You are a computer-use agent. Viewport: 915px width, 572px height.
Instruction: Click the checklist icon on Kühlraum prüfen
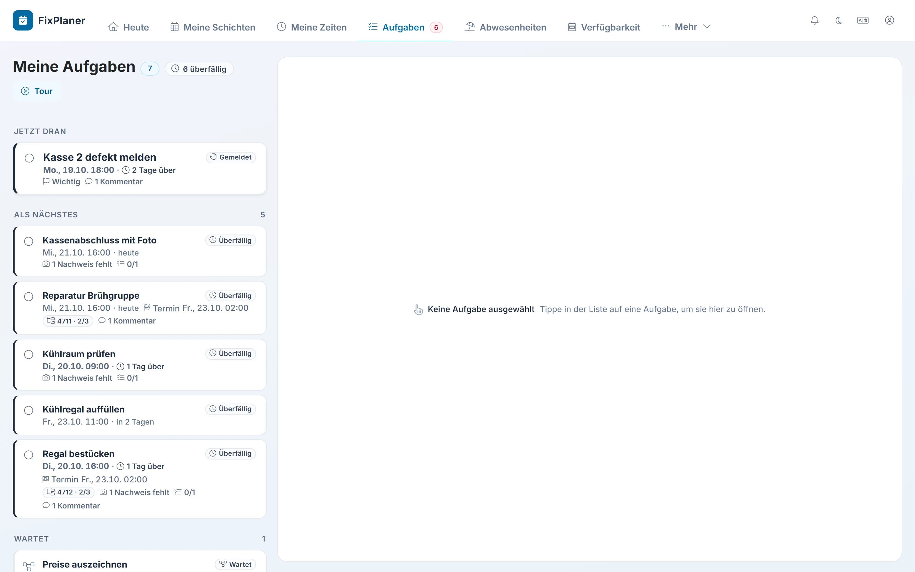point(121,378)
